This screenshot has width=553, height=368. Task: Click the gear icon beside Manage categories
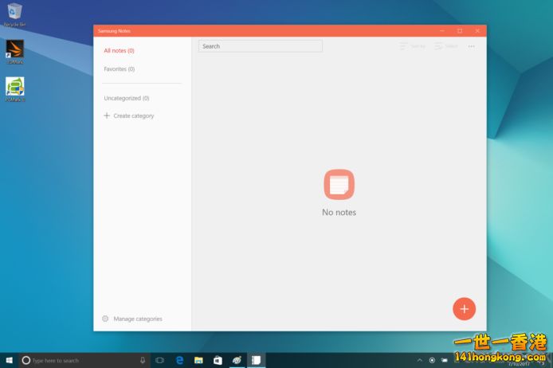pos(105,319)
